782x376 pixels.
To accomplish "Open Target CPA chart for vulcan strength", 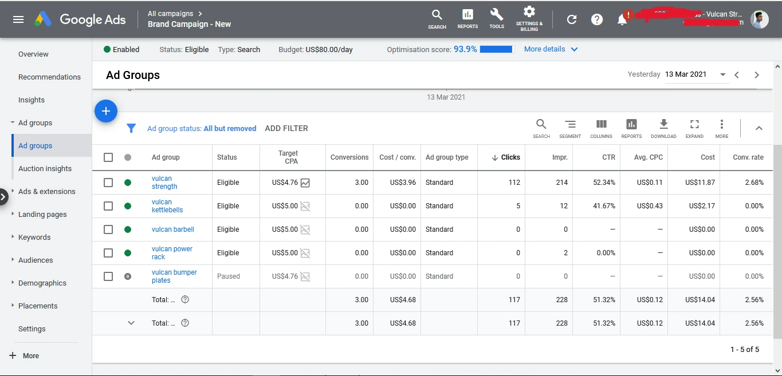I will (x=305, y=183).
